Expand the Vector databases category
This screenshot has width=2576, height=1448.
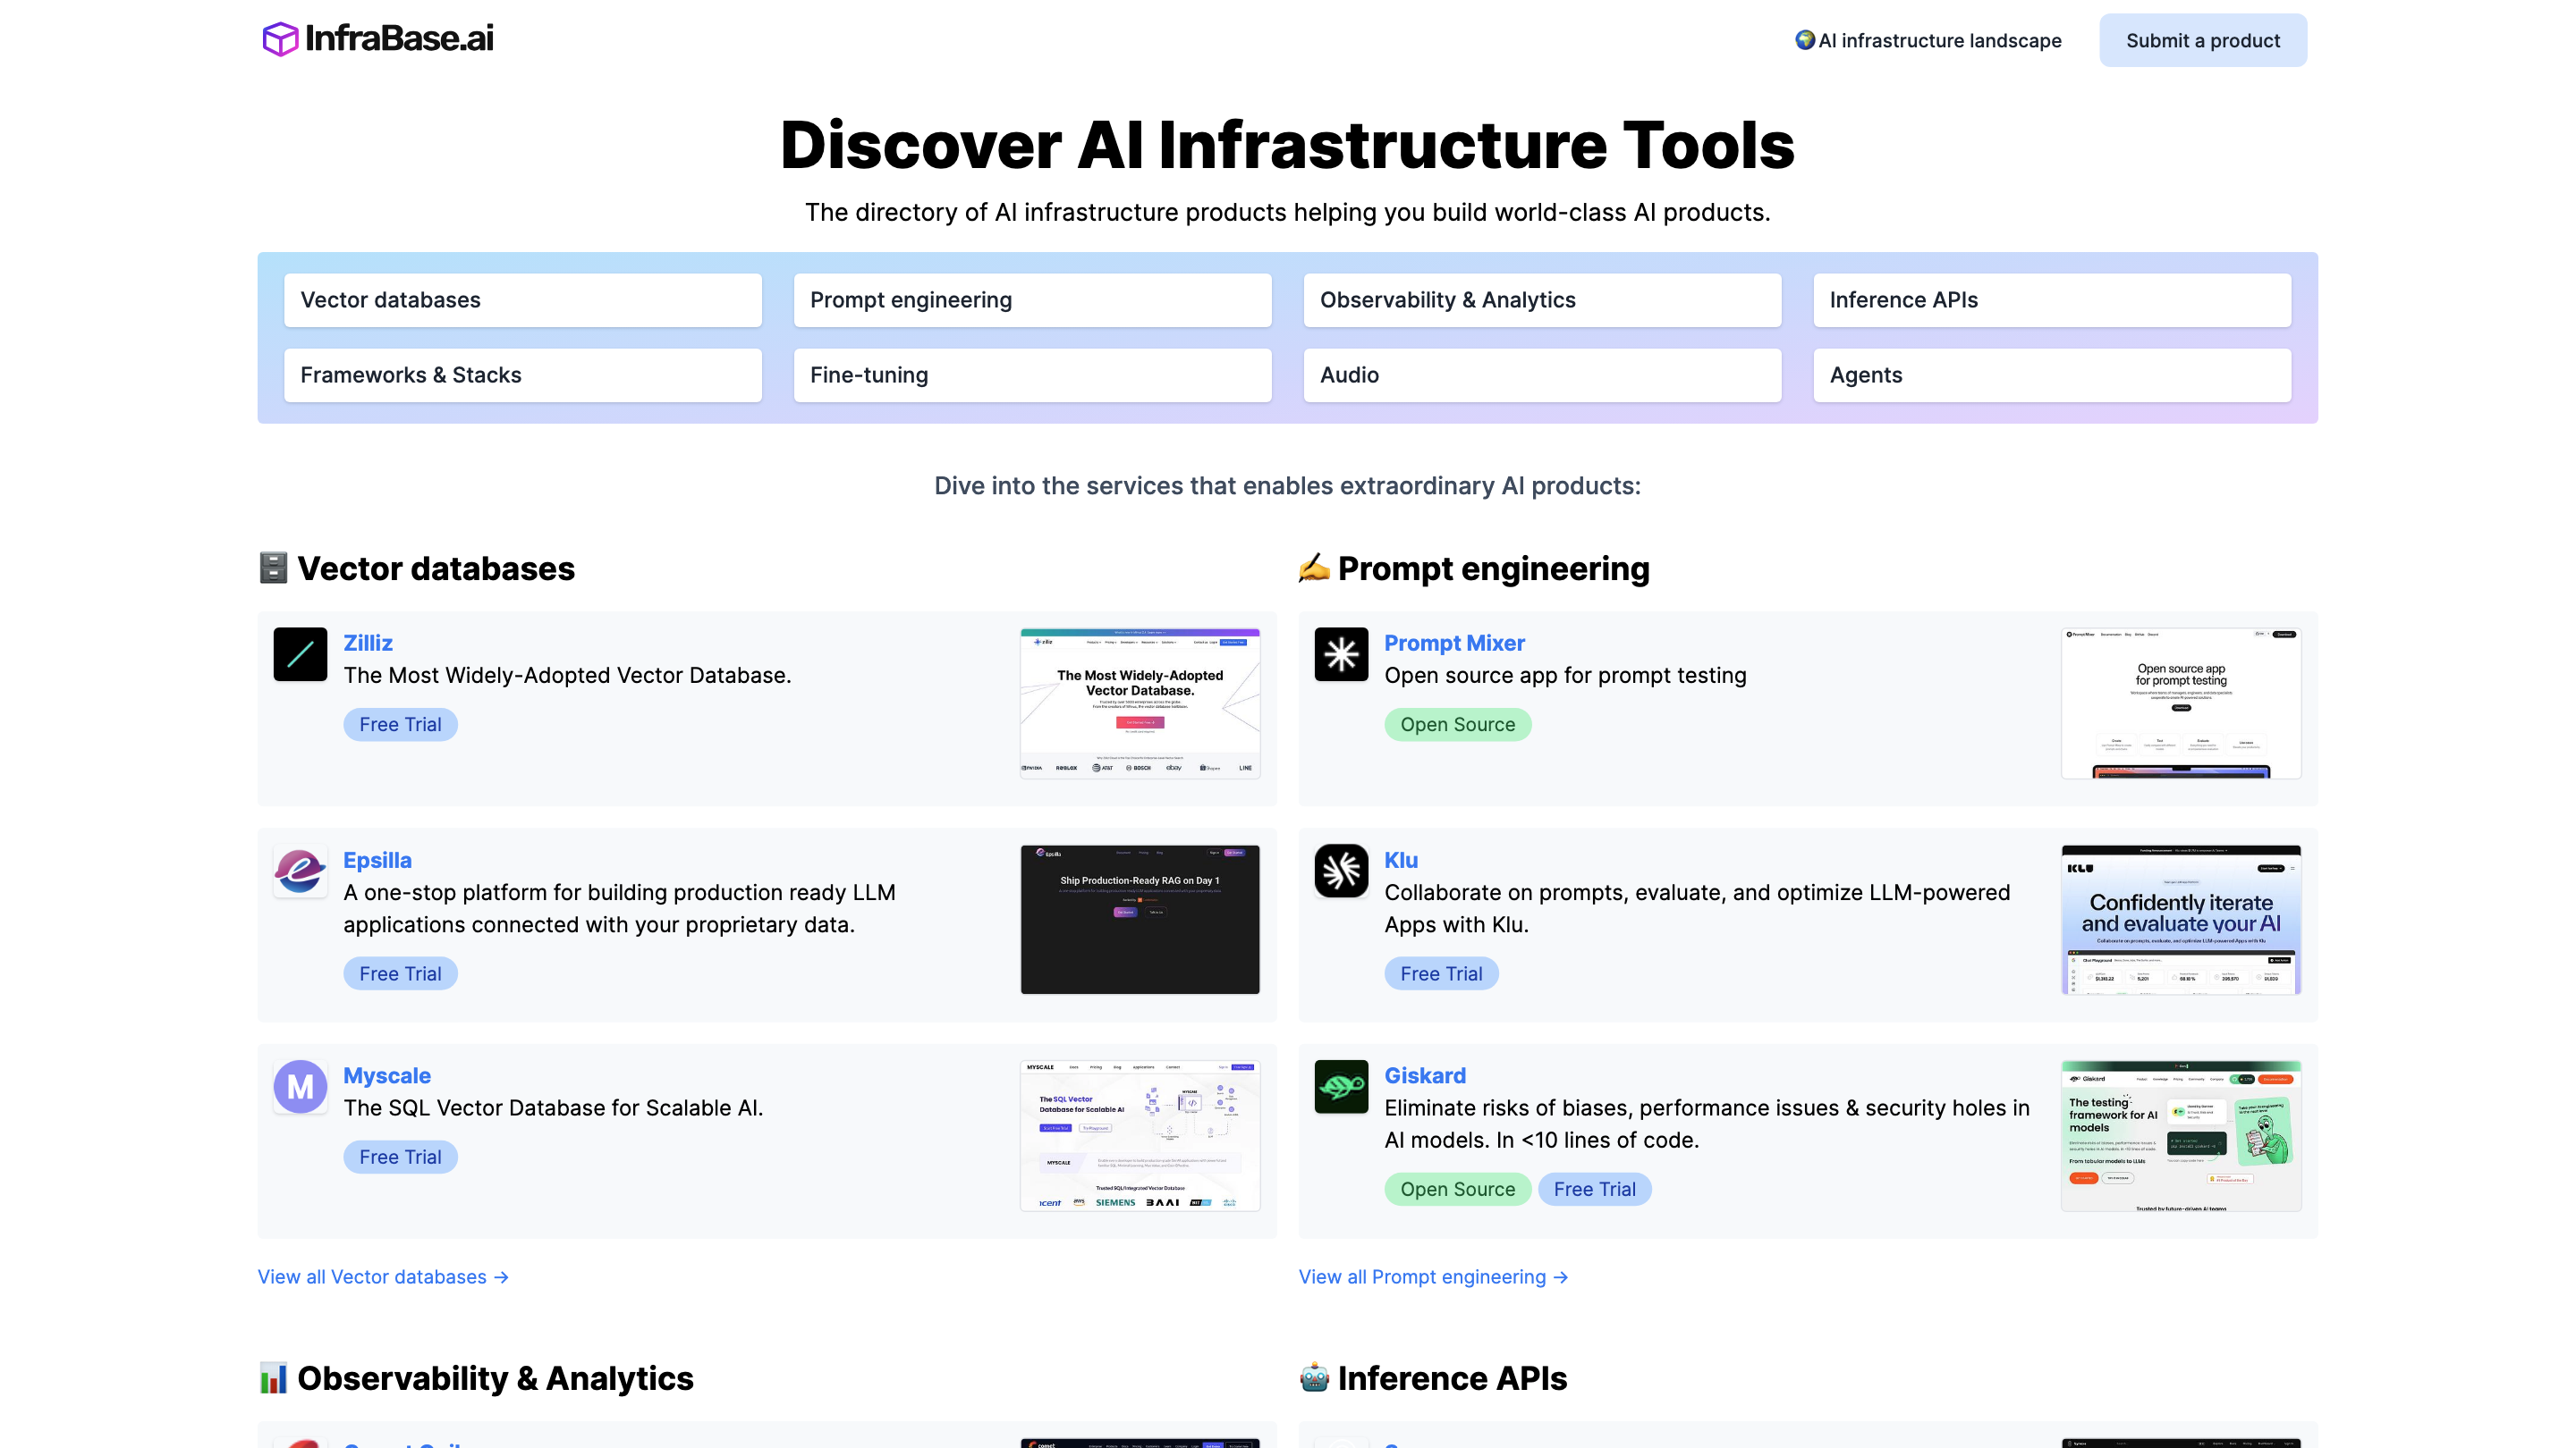click(522, 299)
